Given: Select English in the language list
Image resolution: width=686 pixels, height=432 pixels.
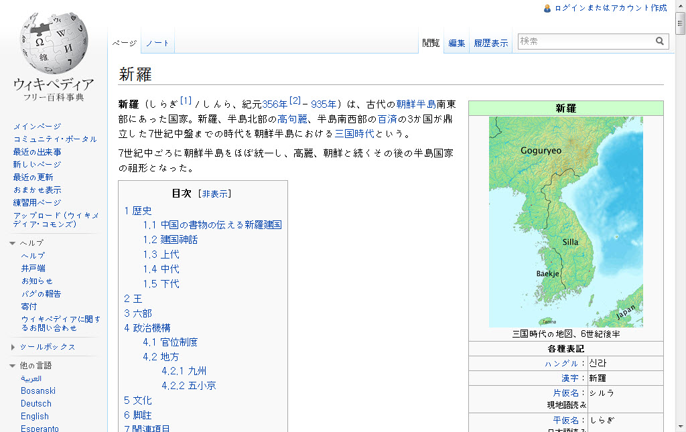Looking at the screenshot, I should (35, 416).
